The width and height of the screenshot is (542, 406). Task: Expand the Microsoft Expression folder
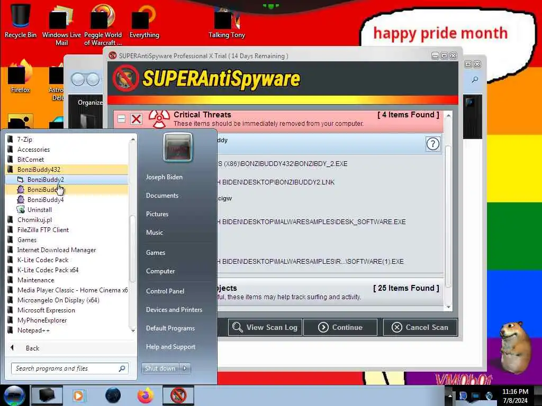(x=66, y=310)
